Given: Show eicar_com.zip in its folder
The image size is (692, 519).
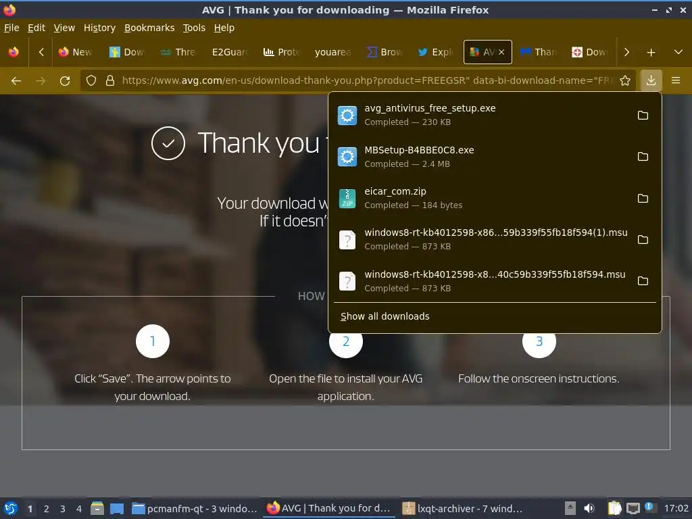Looking at the screenshot, I should pyautogui.click(x=643, y=198).
